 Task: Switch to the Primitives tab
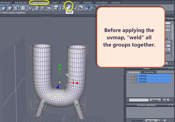click(x=5, y=3)
